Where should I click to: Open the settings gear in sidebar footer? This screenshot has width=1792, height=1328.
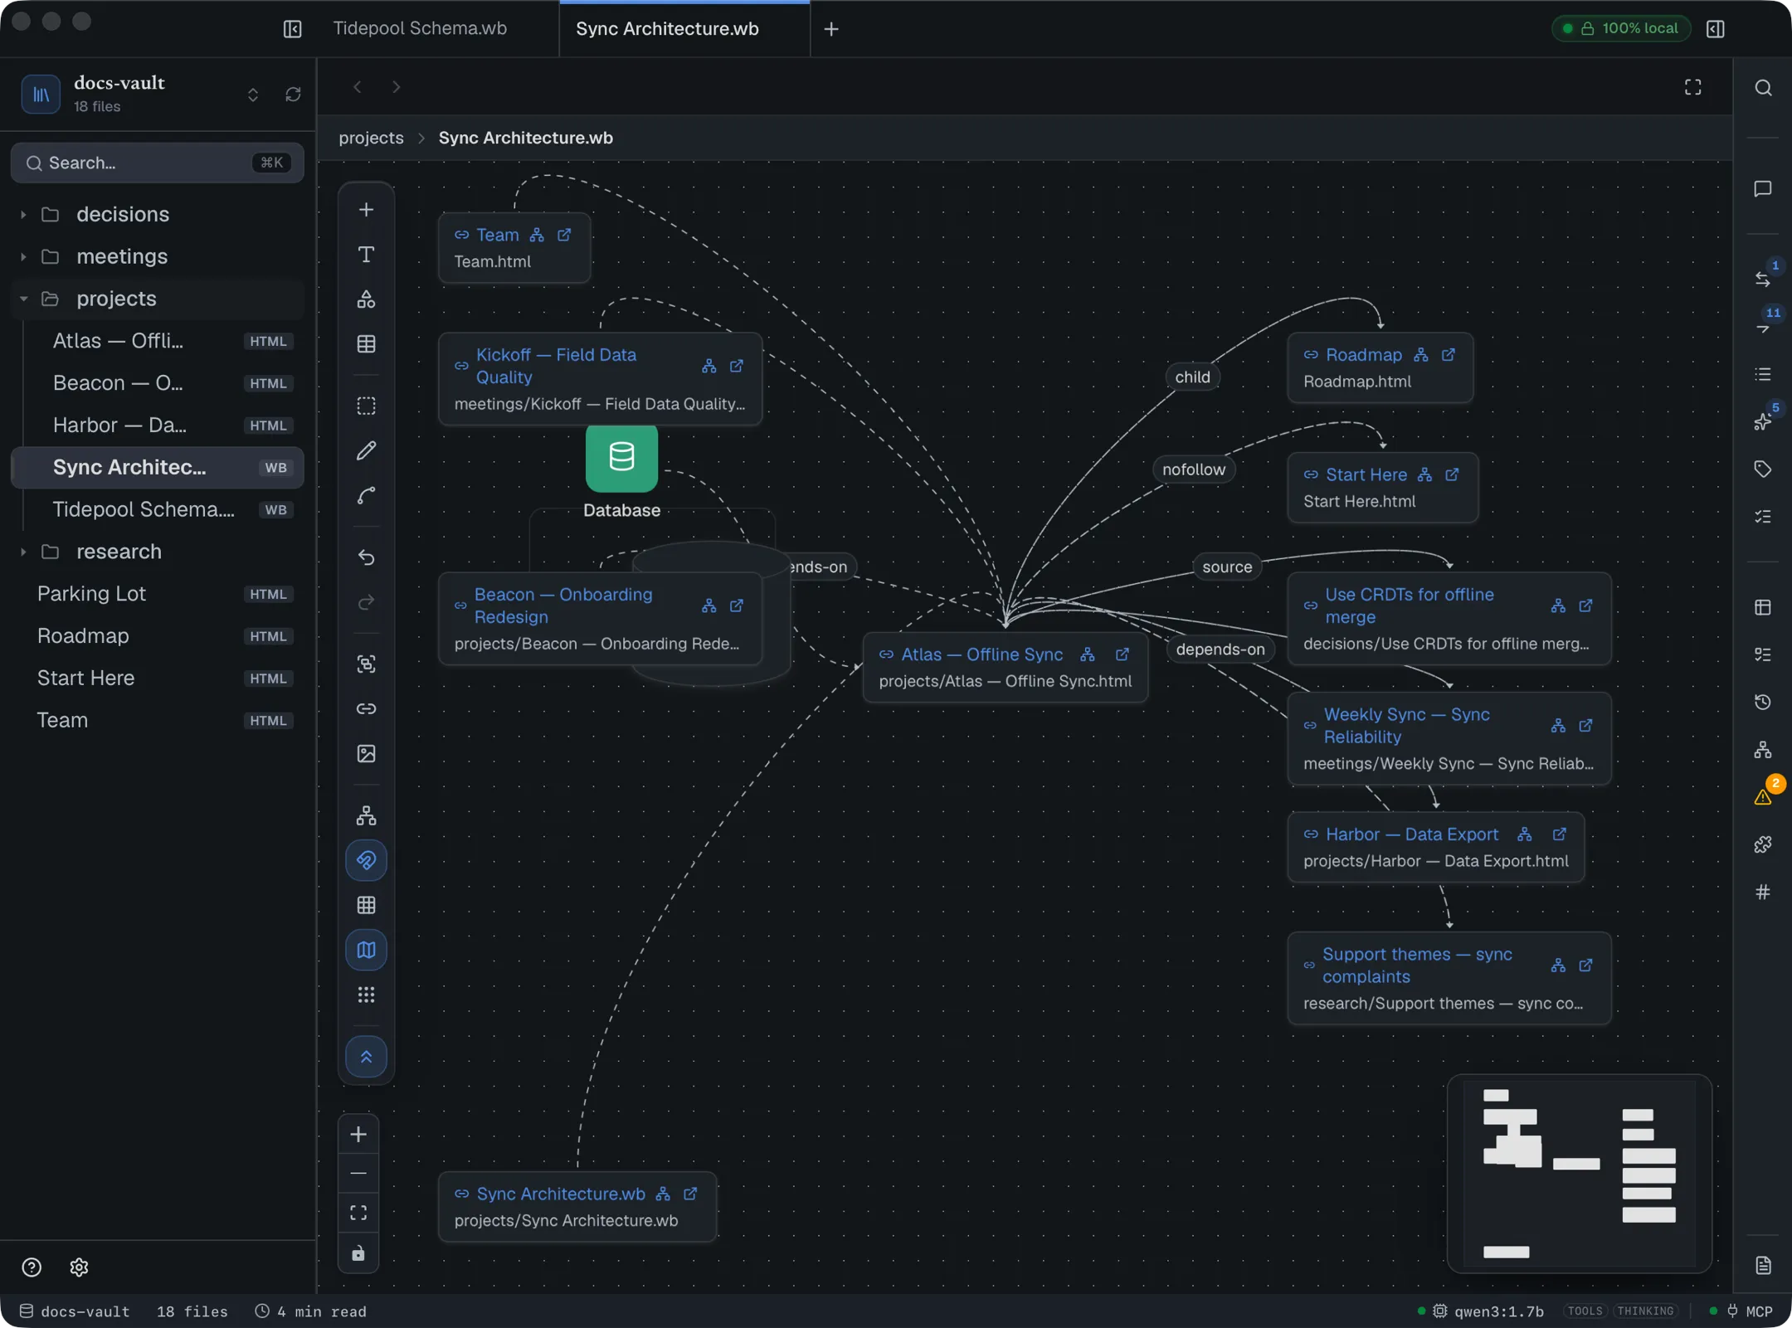[x=79, y=1267]
